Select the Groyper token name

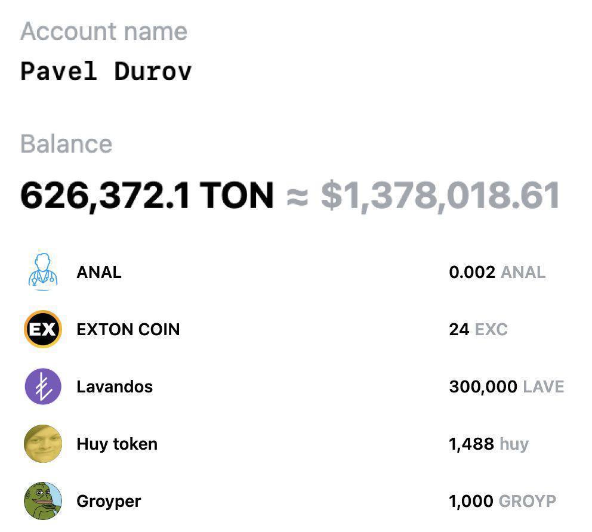coord(109,501)
